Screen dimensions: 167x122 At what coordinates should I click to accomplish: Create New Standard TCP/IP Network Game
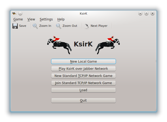[83, 76]
